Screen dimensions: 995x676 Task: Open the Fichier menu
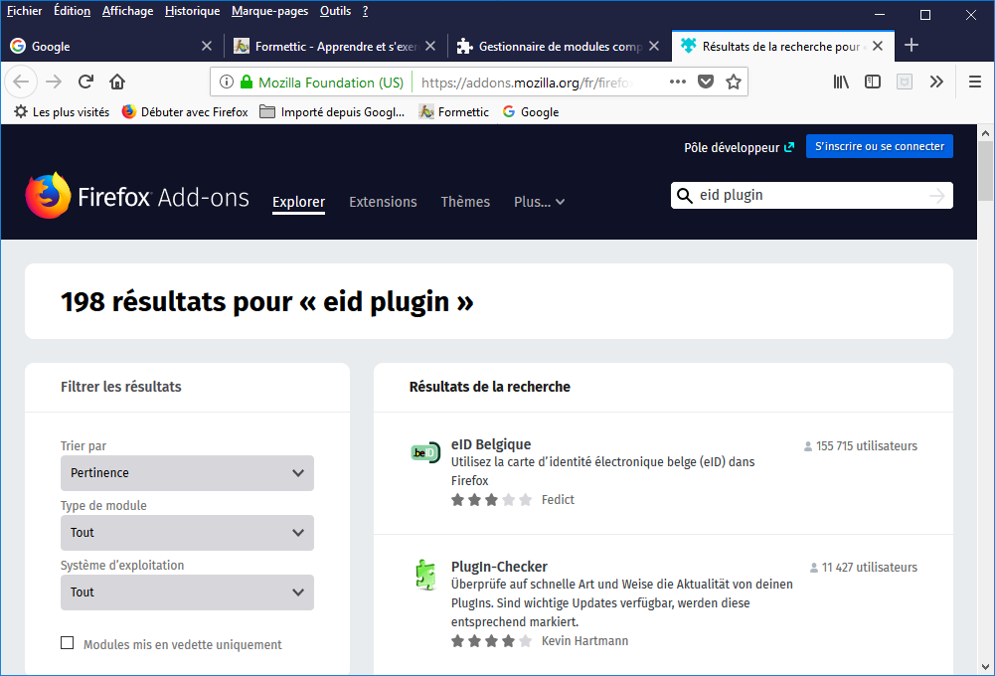24,11
